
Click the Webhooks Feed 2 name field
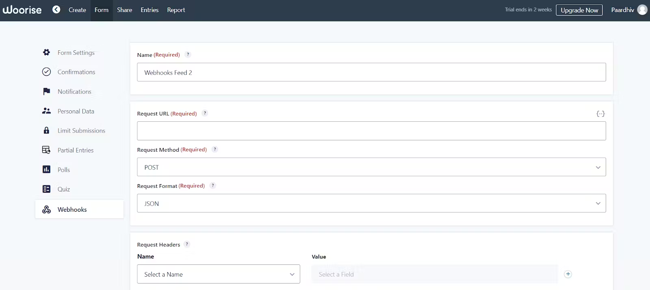point(371,72)
